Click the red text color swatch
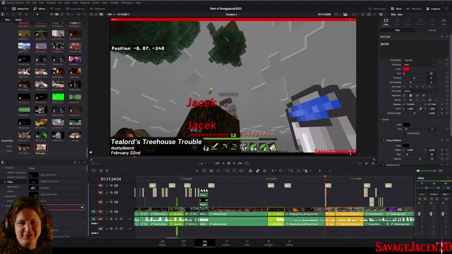This screenshot has width=452, height=254. click(x=406, y=69)
